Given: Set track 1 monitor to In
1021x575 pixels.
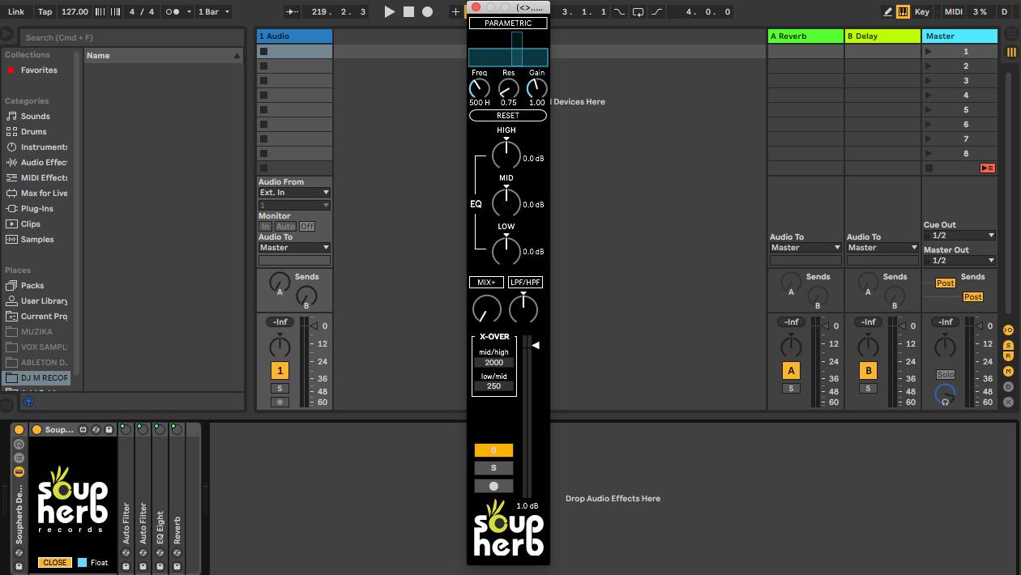Looking at the screenshot, I should pos(266,227).
